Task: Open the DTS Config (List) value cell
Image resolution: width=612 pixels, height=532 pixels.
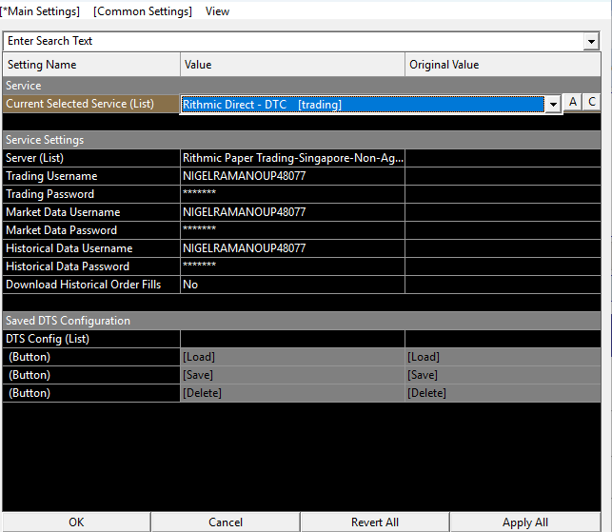Action: point(293,339)
